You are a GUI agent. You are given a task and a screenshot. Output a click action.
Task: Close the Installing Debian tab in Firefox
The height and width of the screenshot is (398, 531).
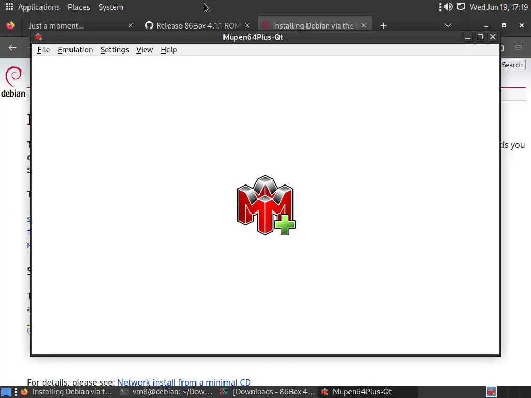pyautogui.click(x=364, y=26)
